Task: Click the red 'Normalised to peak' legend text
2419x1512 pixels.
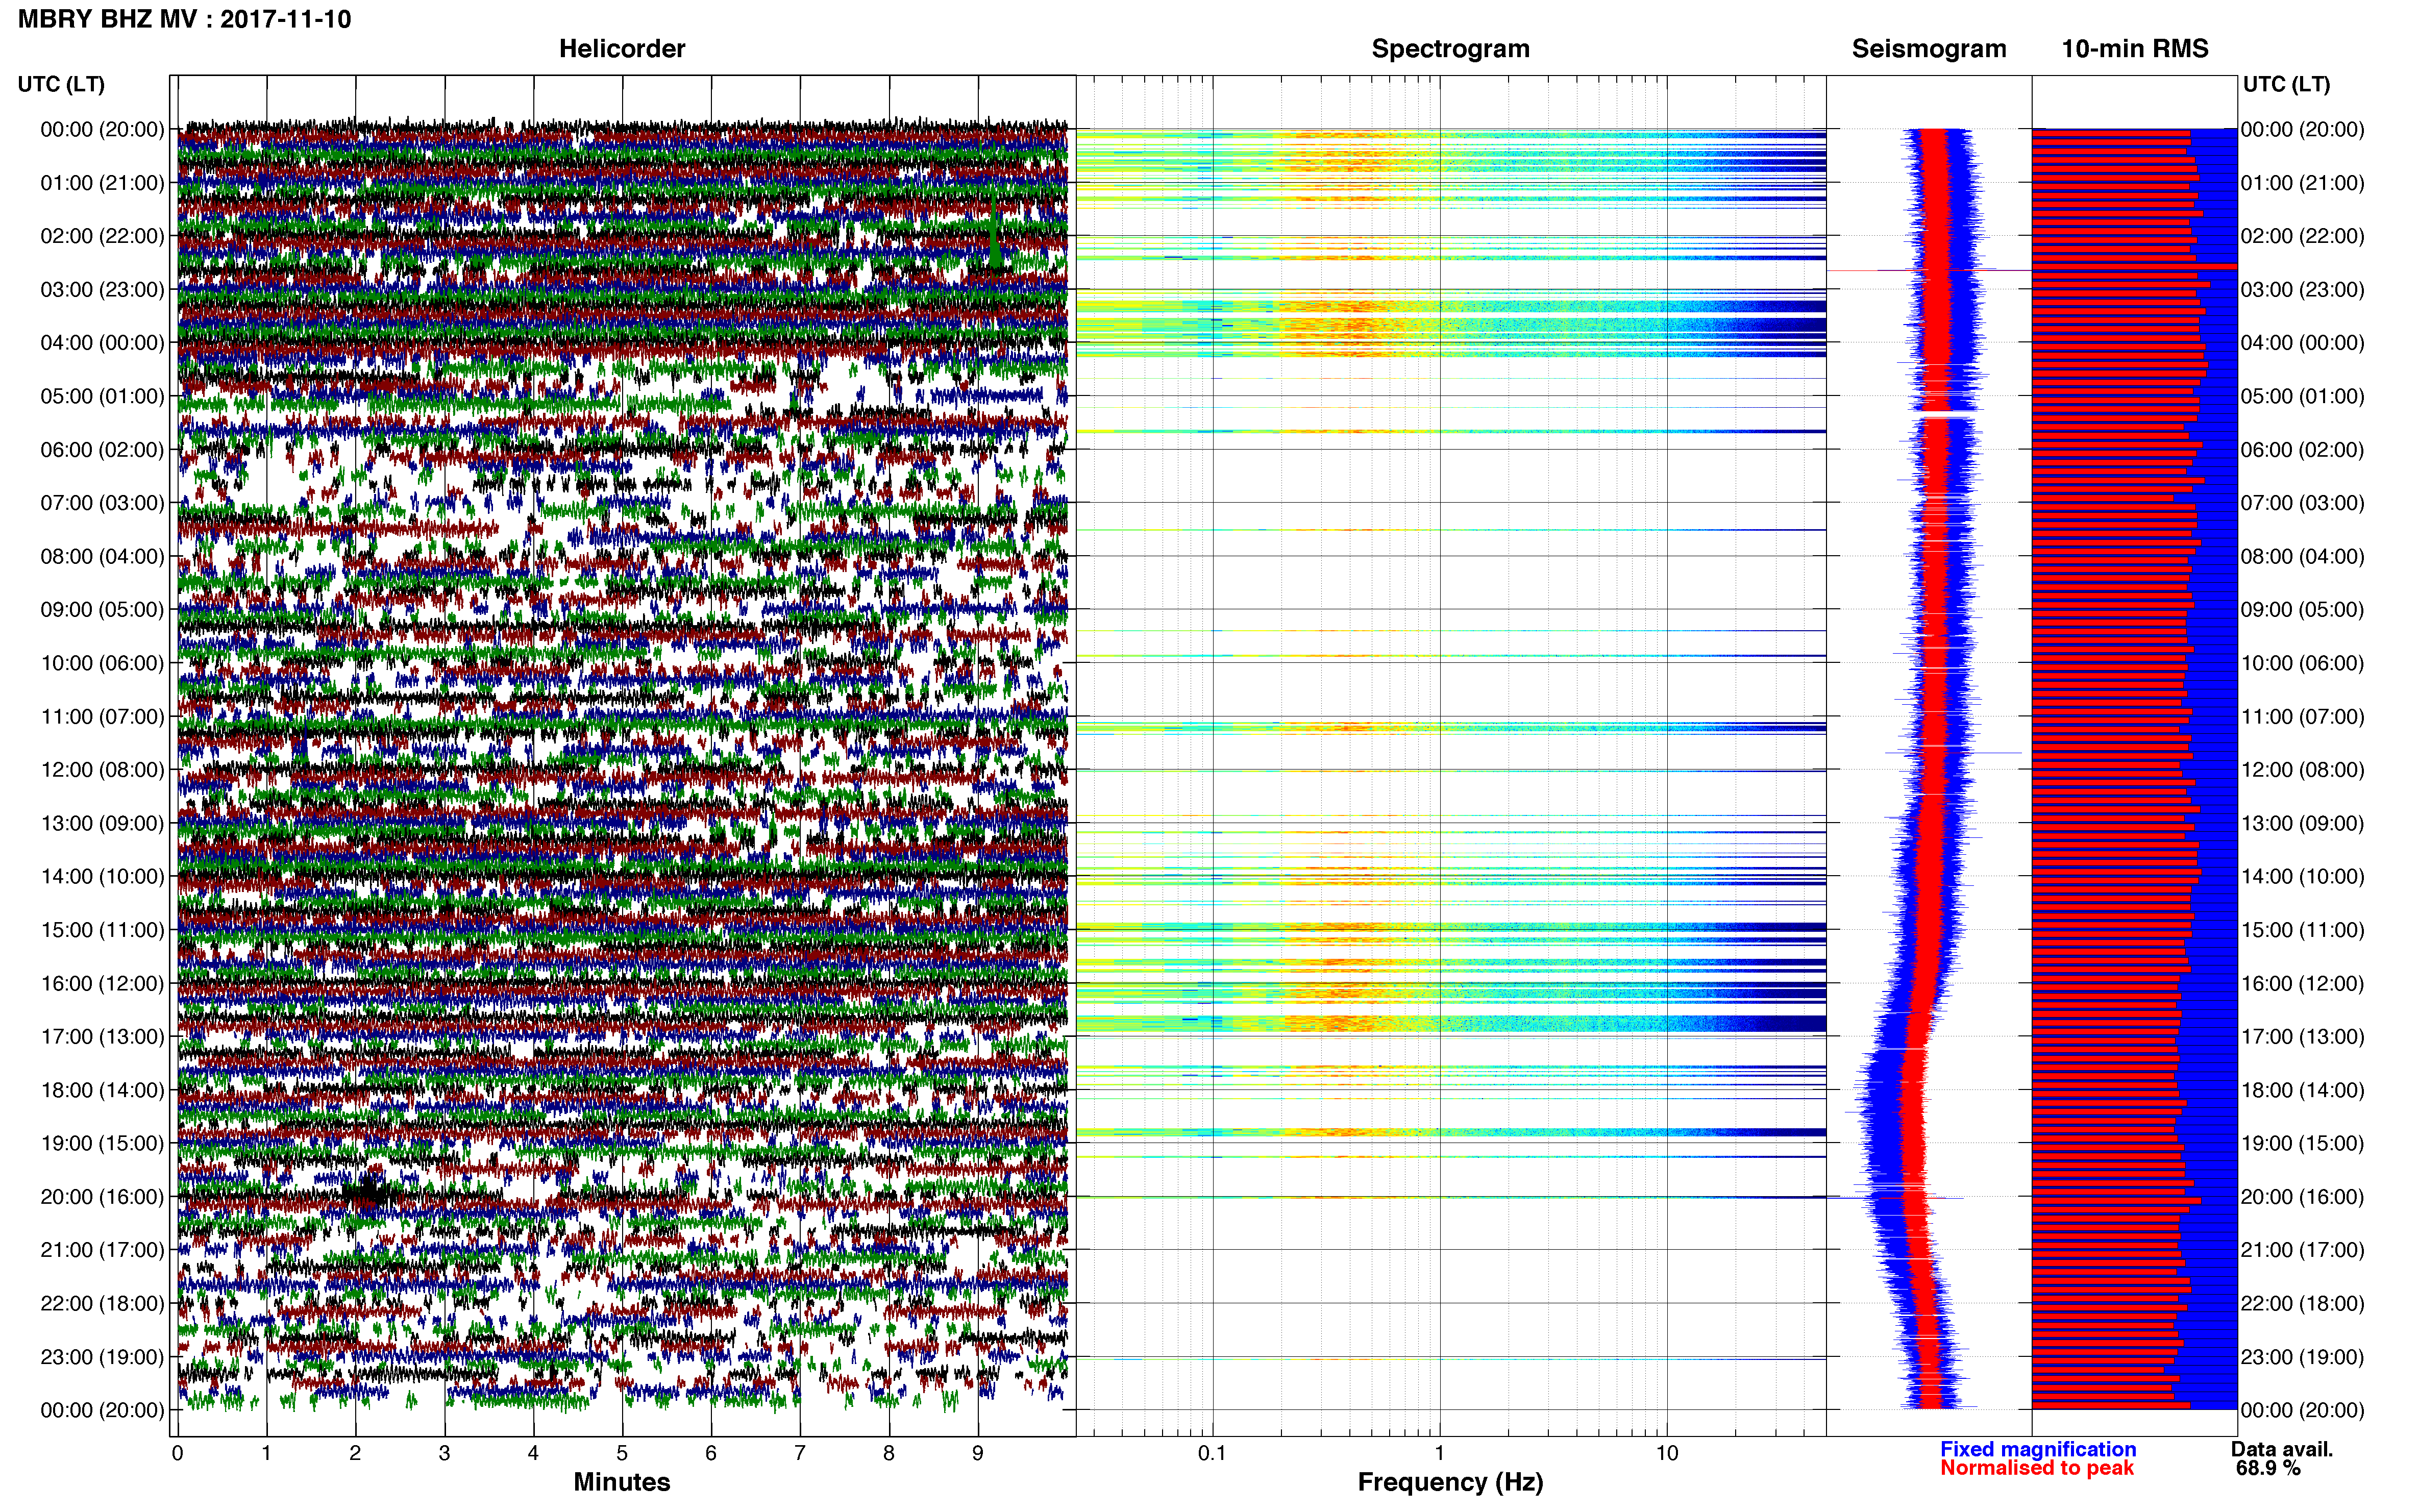Action: click(x=2037, y=1468)
